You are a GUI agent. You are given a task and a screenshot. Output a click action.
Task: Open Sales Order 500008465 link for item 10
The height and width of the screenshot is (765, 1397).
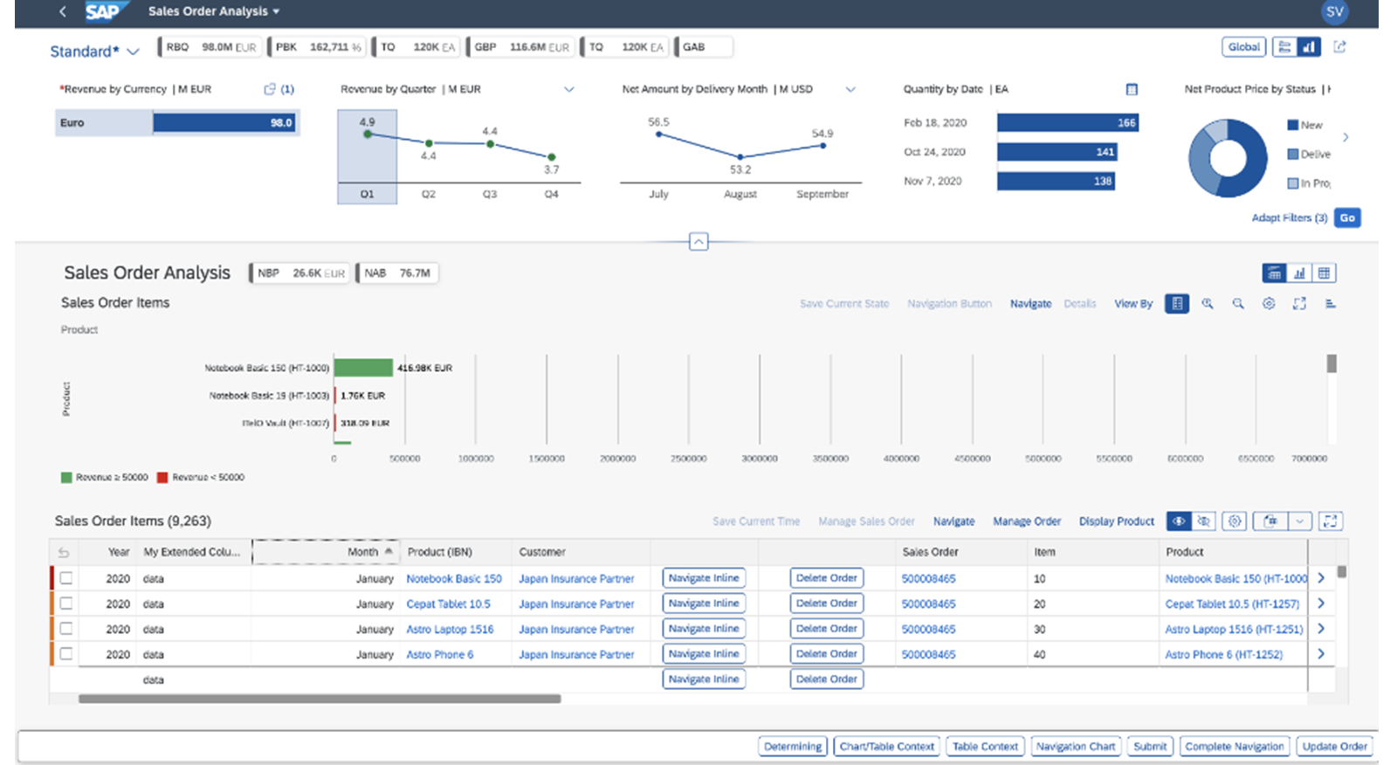929,579
